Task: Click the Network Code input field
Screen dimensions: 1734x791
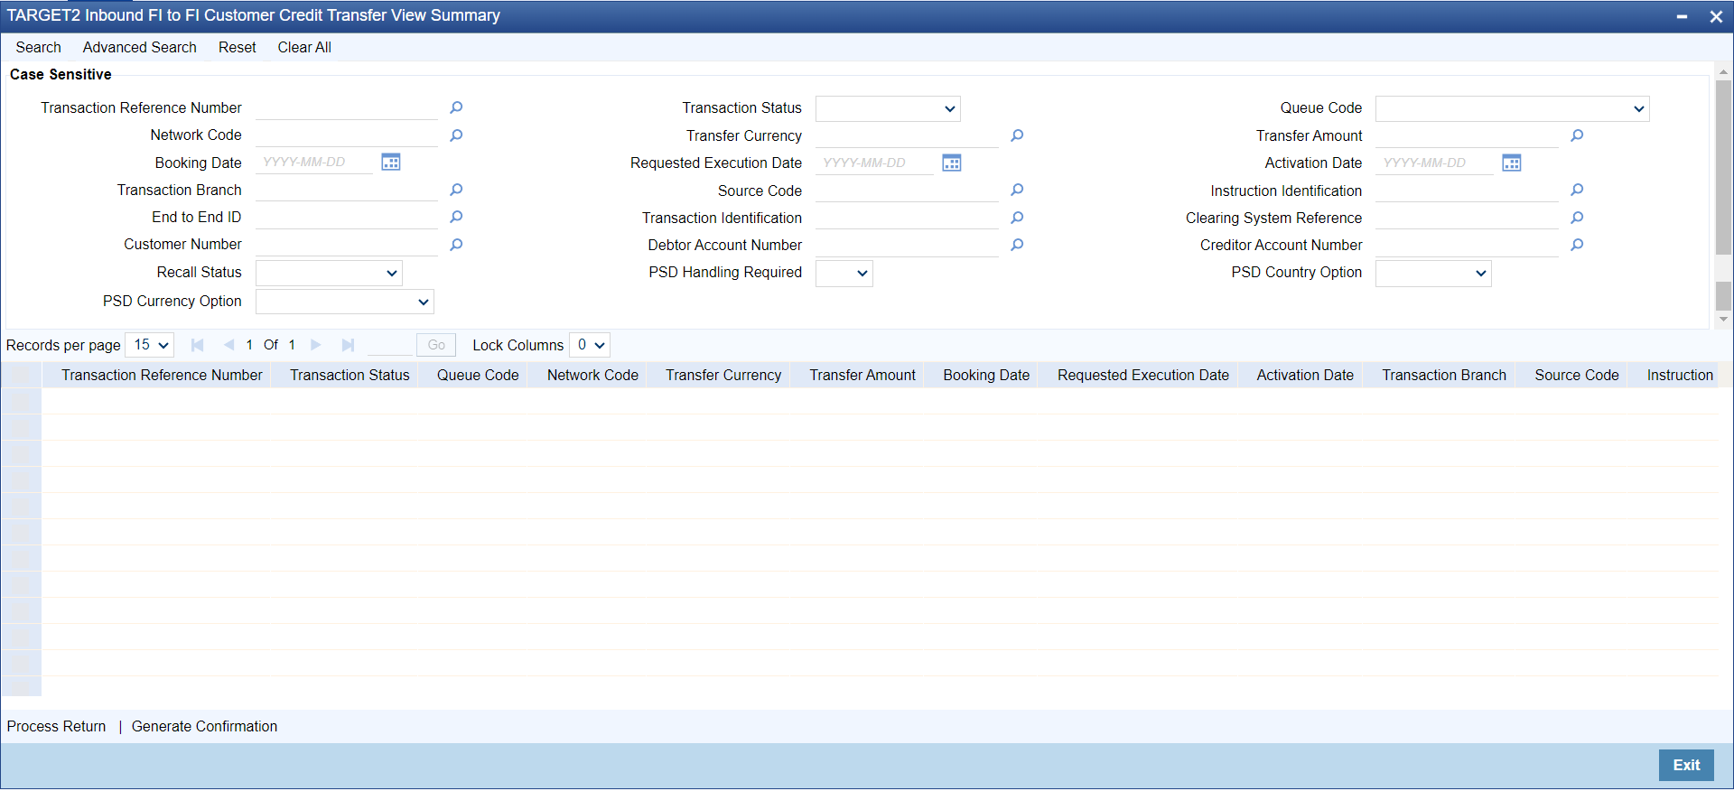Action: (347, 135)
